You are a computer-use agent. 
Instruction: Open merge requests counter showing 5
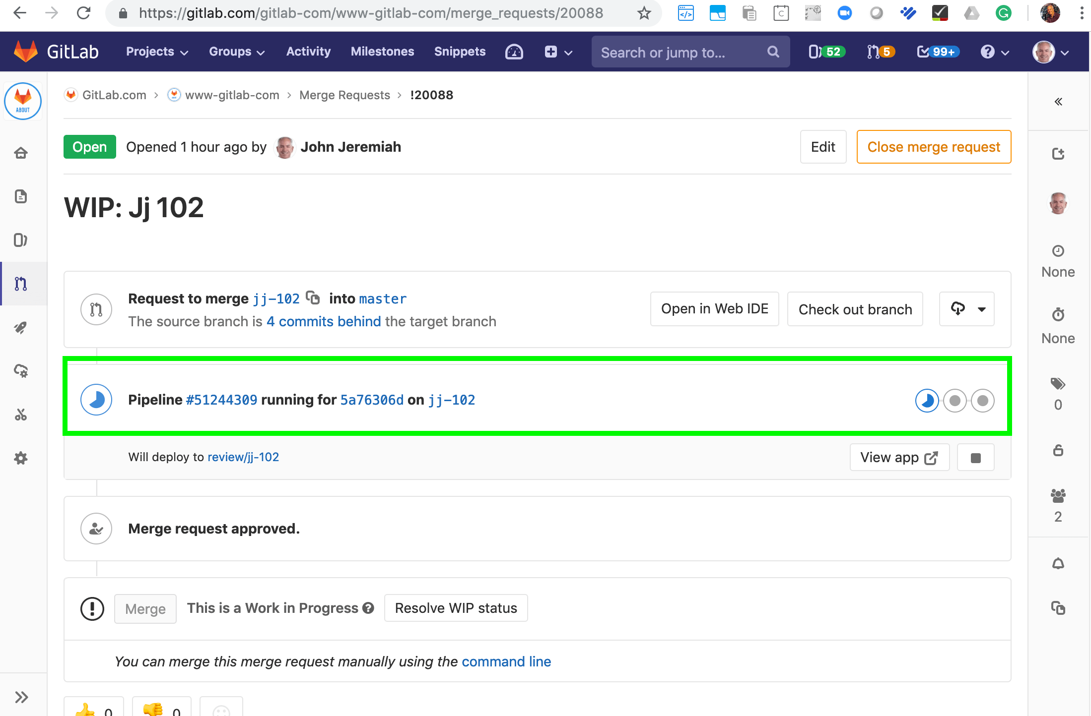[x=881, y=52]
